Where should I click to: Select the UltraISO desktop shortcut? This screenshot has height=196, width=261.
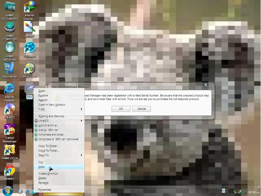(x=10, y=111)
